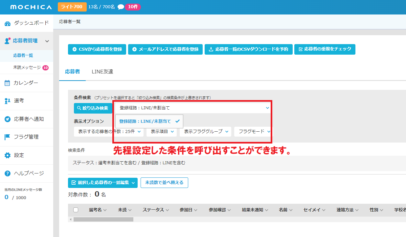406x237 pixels.
Task: Toggle the select-all checkbox in table header
Action: click(x=76, y=210)
